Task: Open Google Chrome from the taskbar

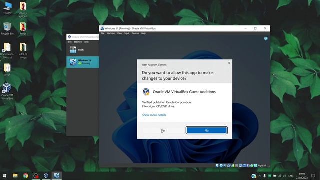Action: [25, 176]
